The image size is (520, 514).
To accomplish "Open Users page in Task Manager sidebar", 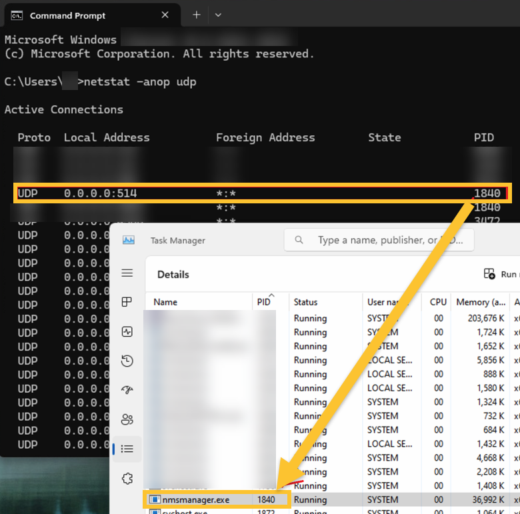I will coord(127,419).
